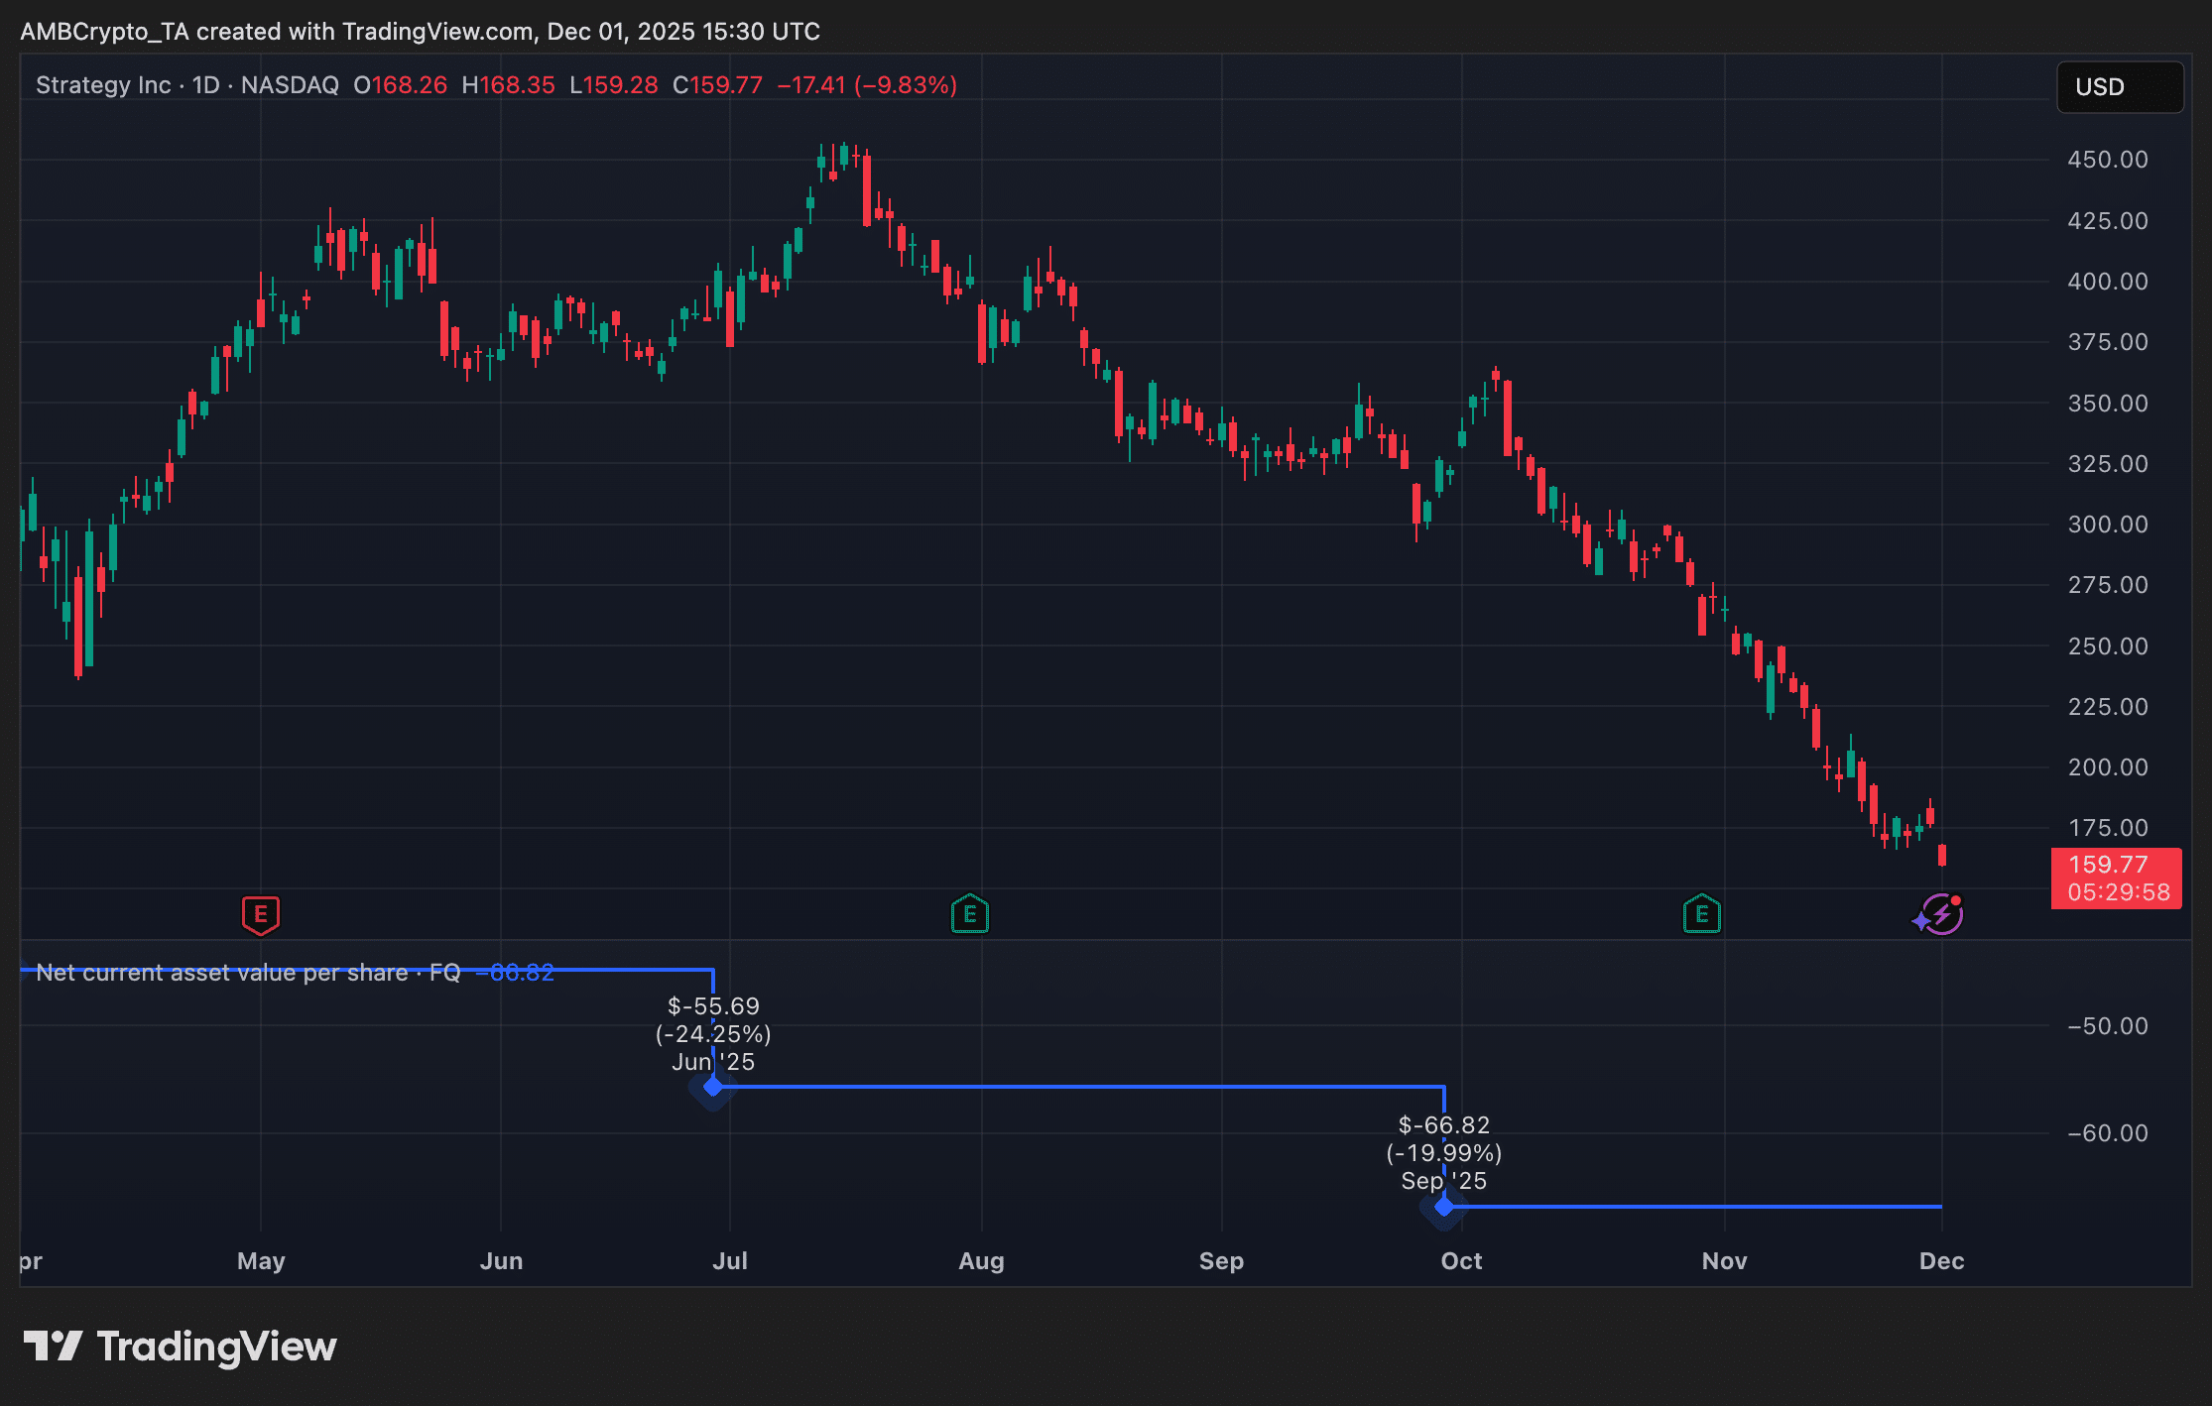The height and width of the screenshot is (1406, 2212).
Task: Select the Sep '25 blue diamond data point
Action: pos(1444,1206)
